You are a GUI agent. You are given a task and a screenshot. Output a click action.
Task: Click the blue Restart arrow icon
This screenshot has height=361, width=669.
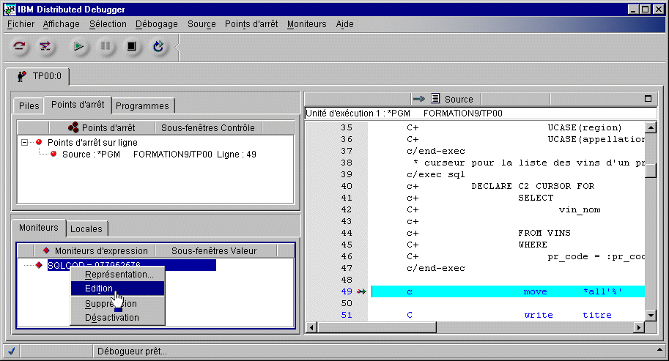[x=158, y=47]
